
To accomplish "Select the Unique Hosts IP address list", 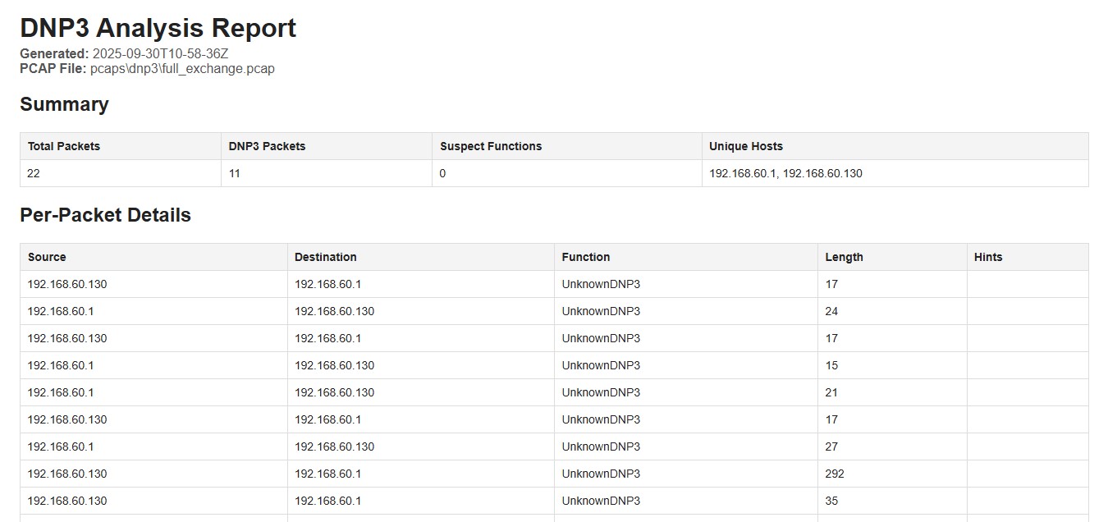I will click(x=785, y=173).
